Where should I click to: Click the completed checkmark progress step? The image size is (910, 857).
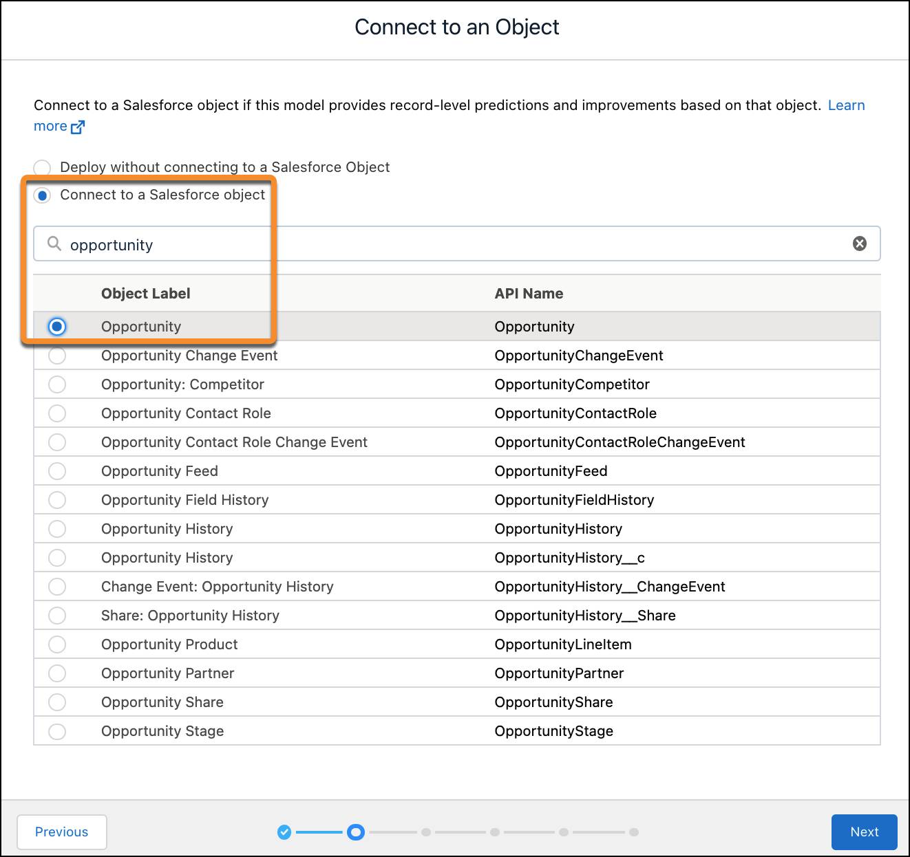(x=284, y=832)
